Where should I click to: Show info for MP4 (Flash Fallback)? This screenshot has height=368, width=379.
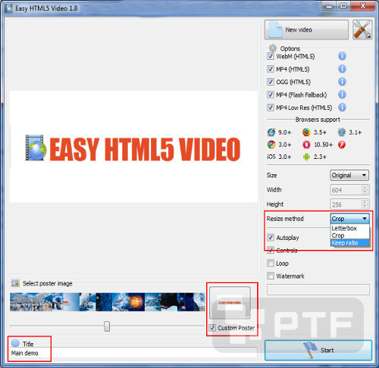342,95
